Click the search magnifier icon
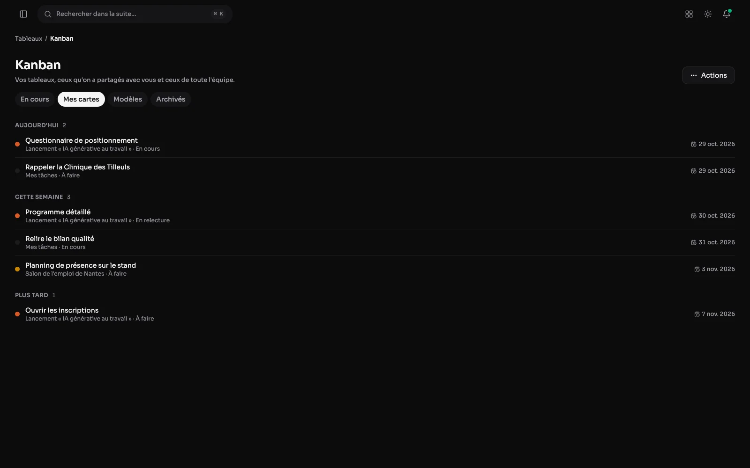The width and height of the screenshot is (750, 468). 48,14
